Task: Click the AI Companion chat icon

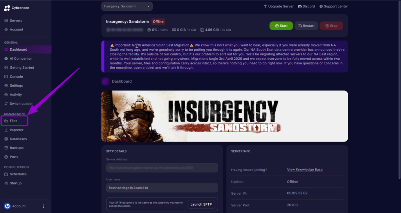Action: click(6, 59)
